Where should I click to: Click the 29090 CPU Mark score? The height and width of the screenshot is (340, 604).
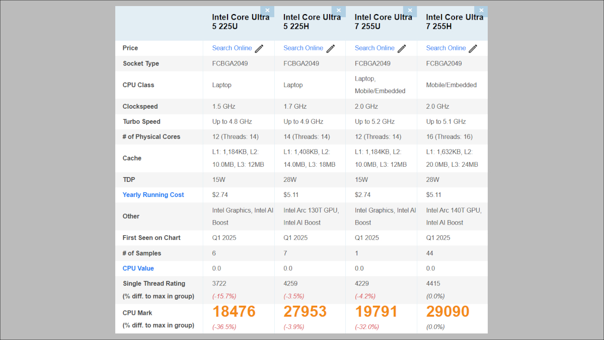pos(447,311)
